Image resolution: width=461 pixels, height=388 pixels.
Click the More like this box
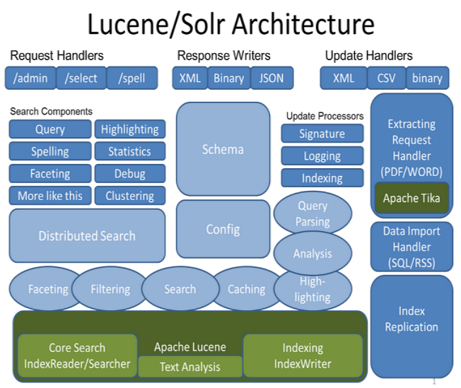(x=50, y=196)
